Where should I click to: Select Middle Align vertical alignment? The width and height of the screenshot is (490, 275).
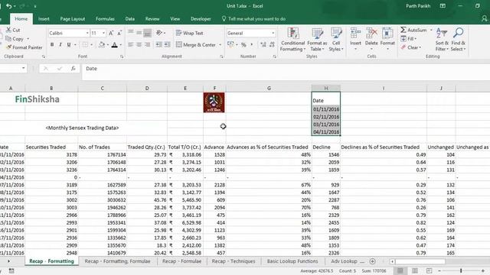[x=139, y=33]
